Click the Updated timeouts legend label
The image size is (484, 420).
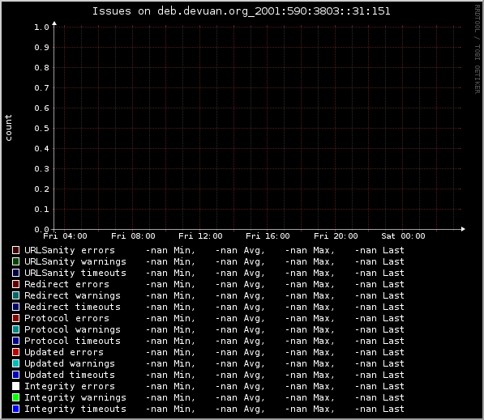[70, 375]
